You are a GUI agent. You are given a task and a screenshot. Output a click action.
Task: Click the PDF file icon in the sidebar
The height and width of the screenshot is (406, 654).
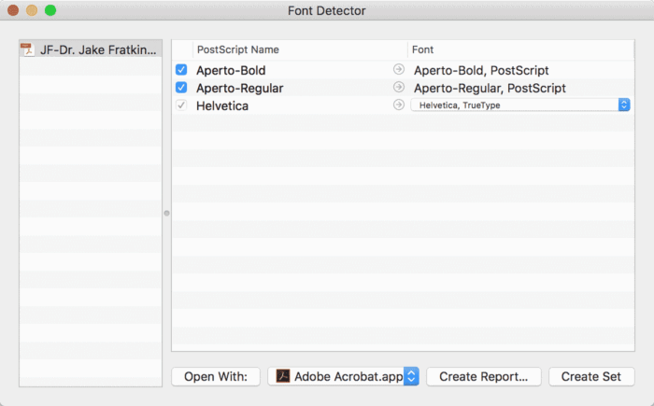pos(28,49)
